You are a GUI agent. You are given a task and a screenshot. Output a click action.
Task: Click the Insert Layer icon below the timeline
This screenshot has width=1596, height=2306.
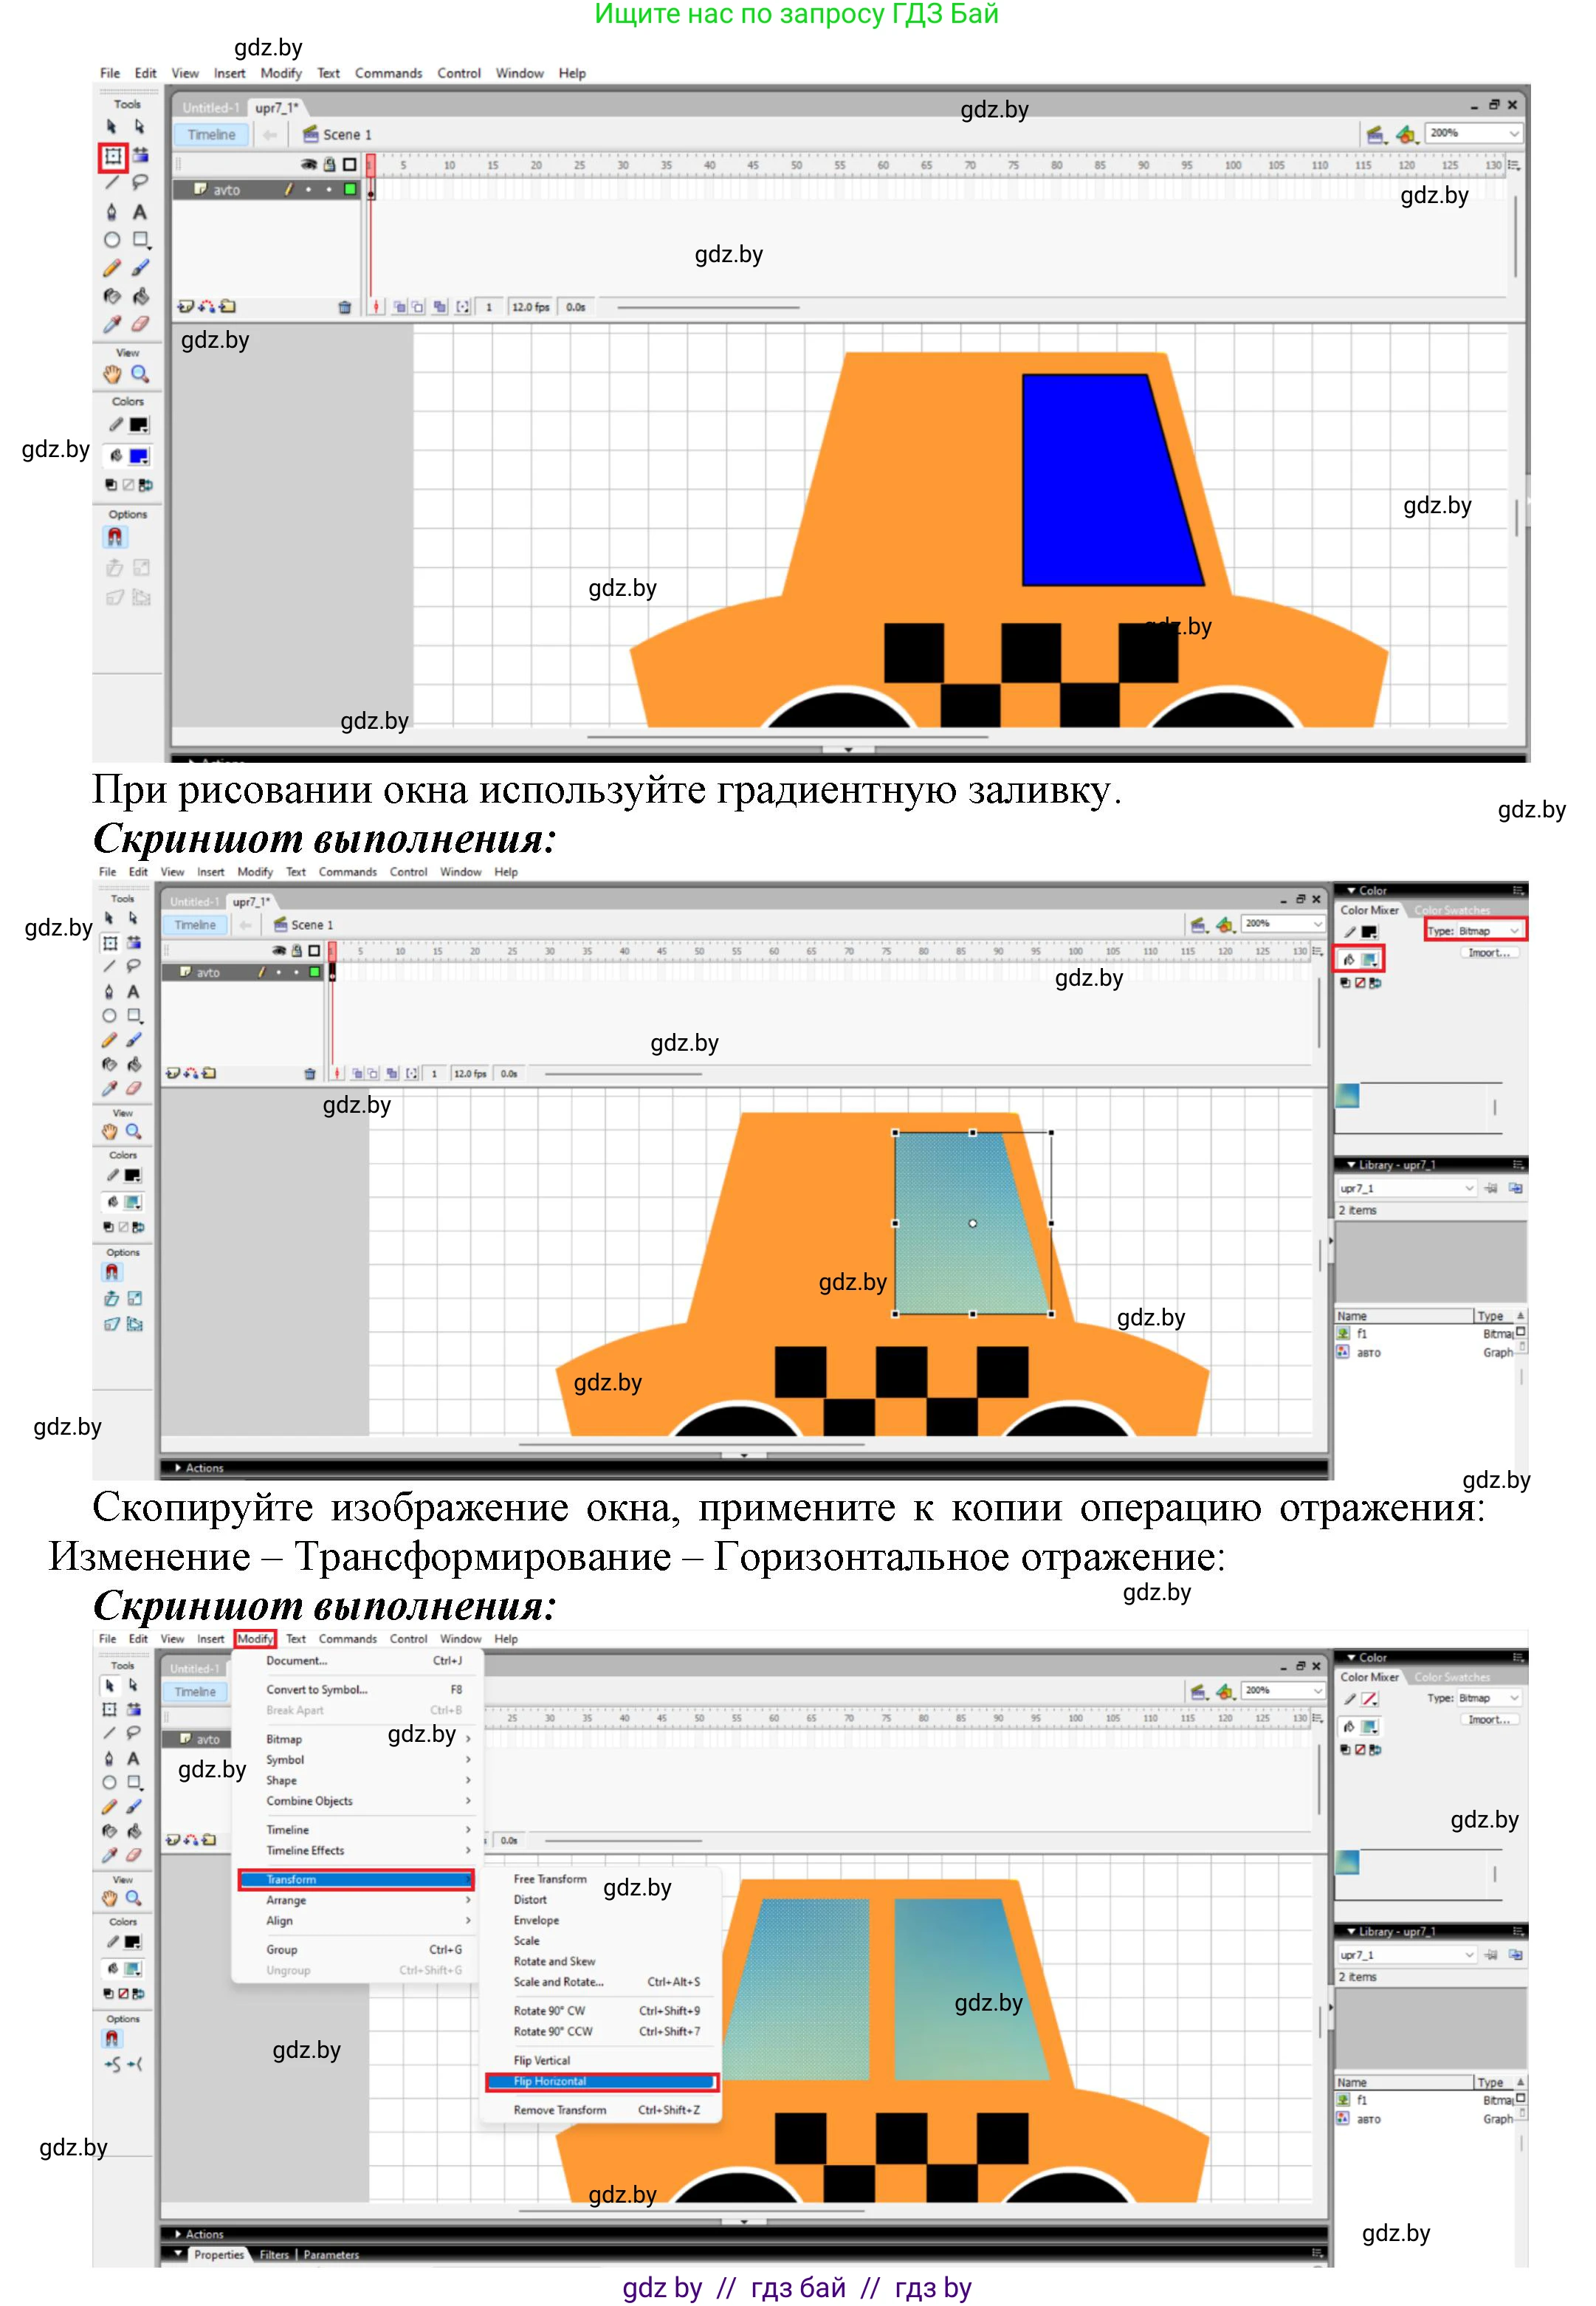pos(186,306)
